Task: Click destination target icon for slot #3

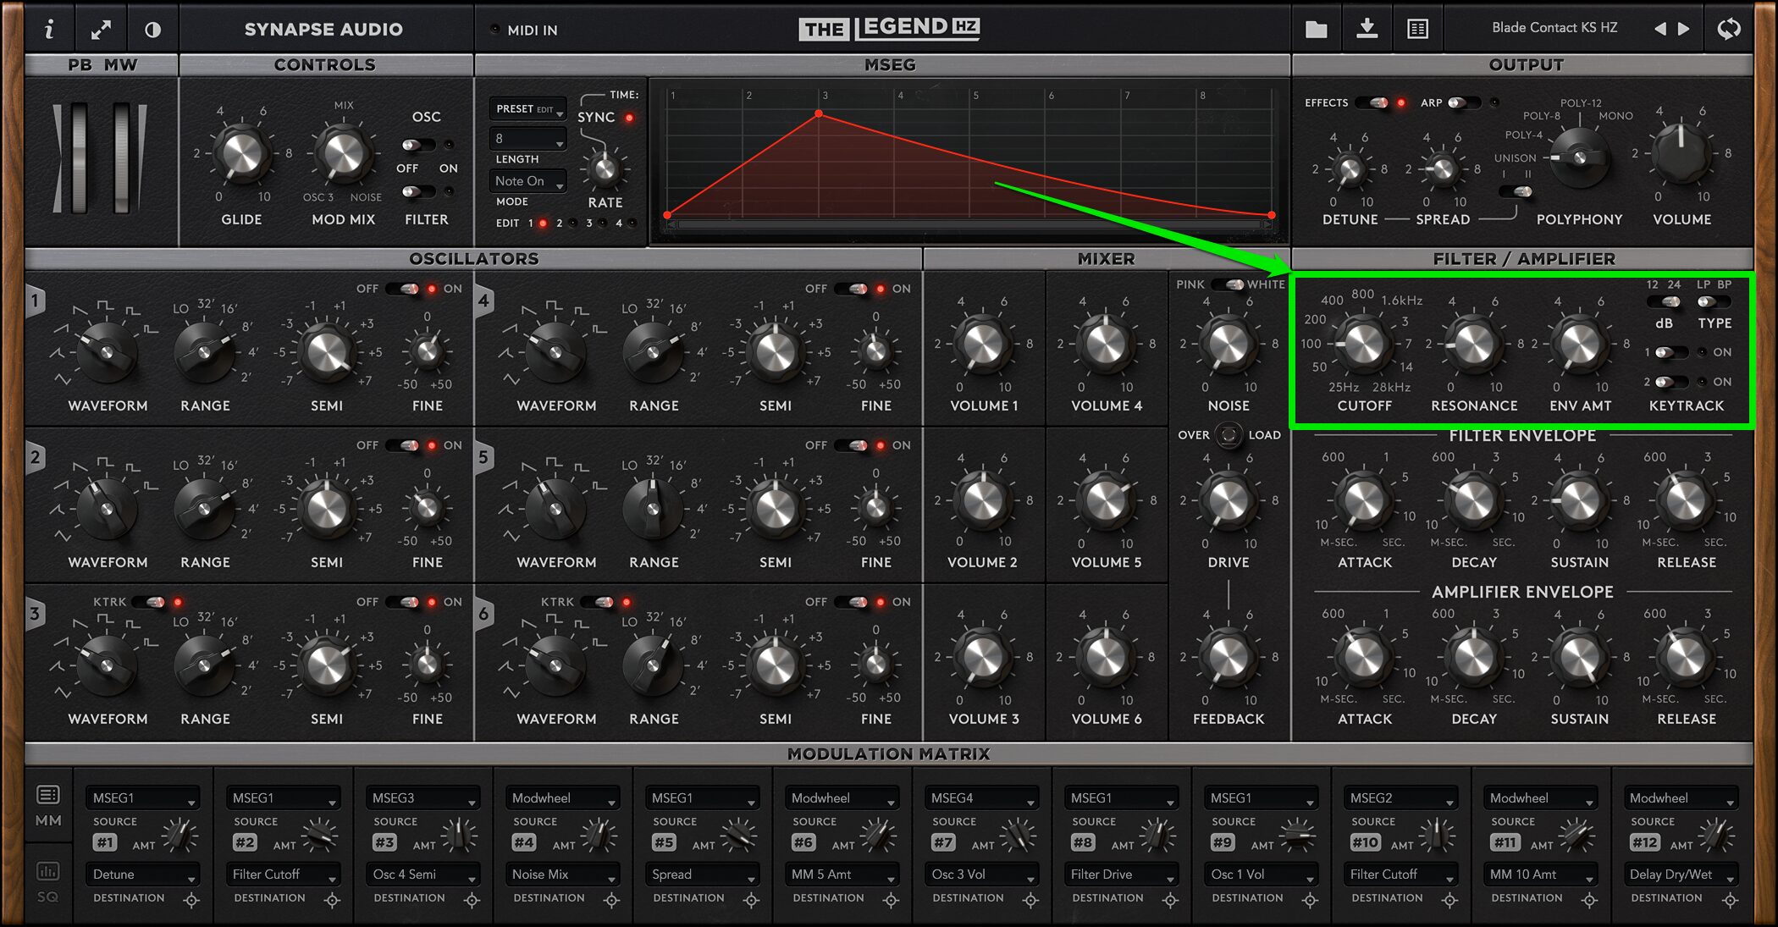Action: pyautogui.click(x=472, y=900)
